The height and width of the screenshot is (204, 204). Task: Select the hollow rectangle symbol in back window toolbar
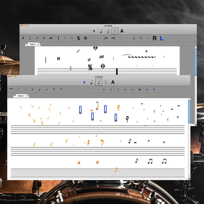(x=30, y=38)
